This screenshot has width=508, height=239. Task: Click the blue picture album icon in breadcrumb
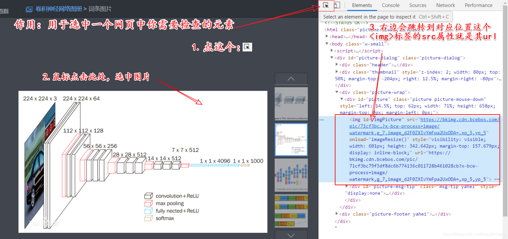(29, 8)
